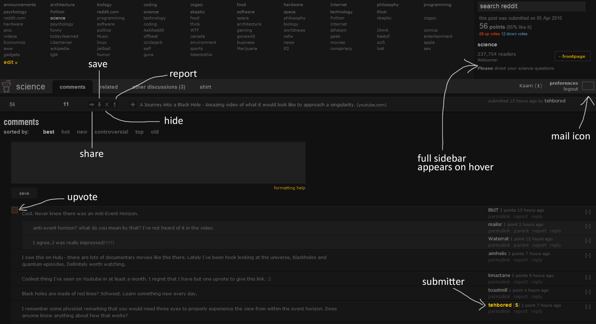Screen dimensions: 596x324
Task: Collapse Waterrat's comment thread
Action: click(588, 241)
